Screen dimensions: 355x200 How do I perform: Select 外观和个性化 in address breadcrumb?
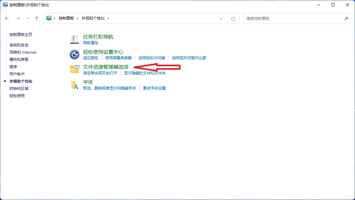coord(93,18)
